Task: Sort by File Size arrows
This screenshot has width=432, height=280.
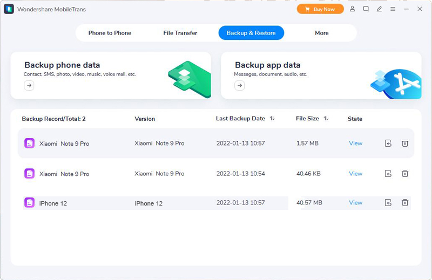Action: point(326,118)
